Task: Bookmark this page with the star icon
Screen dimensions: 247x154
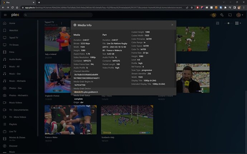Action: click(x=192, y=8)
